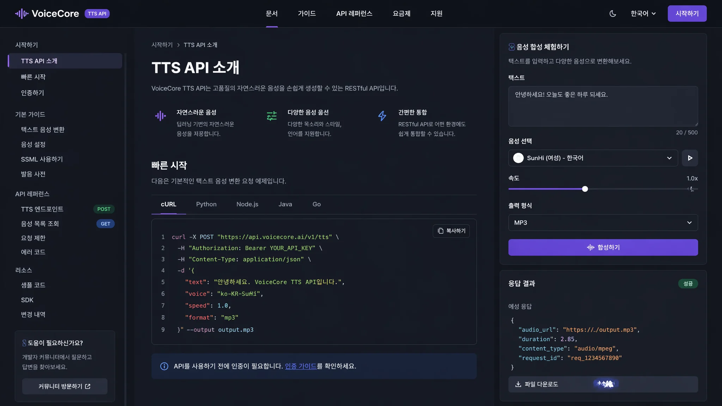This screenshot has height=406, width=722.
Task: Open 샘플 코드 resource page
Action: click(x=33, y=285)
